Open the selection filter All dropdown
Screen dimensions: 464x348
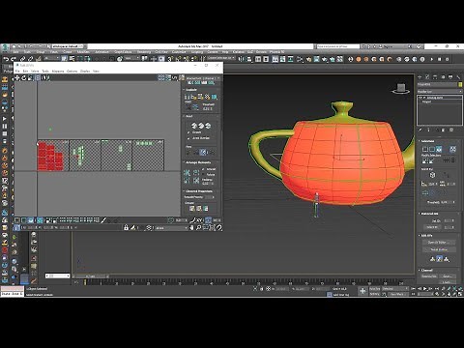tap(51, 58)
